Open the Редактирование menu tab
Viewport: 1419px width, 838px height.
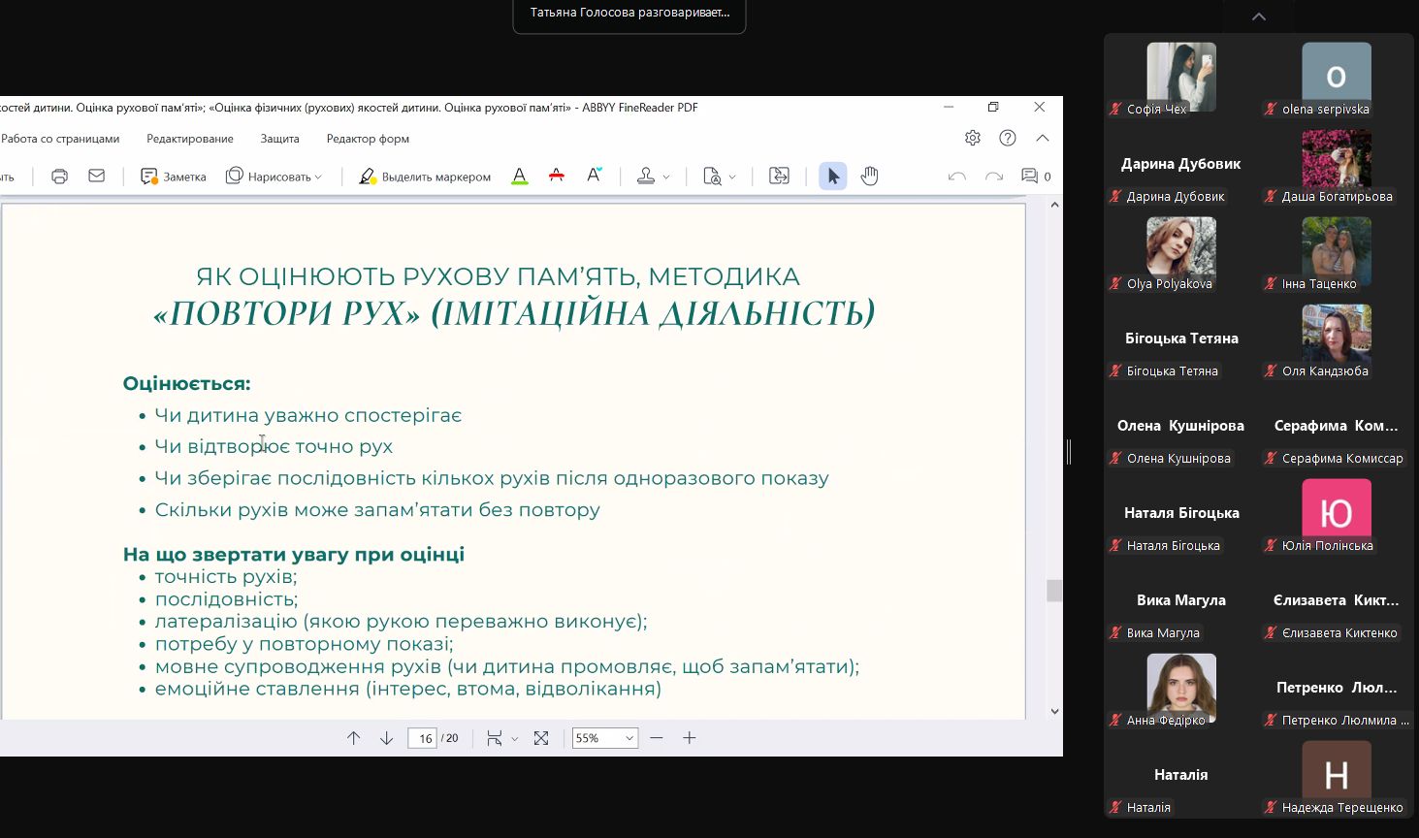[x=190, y=139]
